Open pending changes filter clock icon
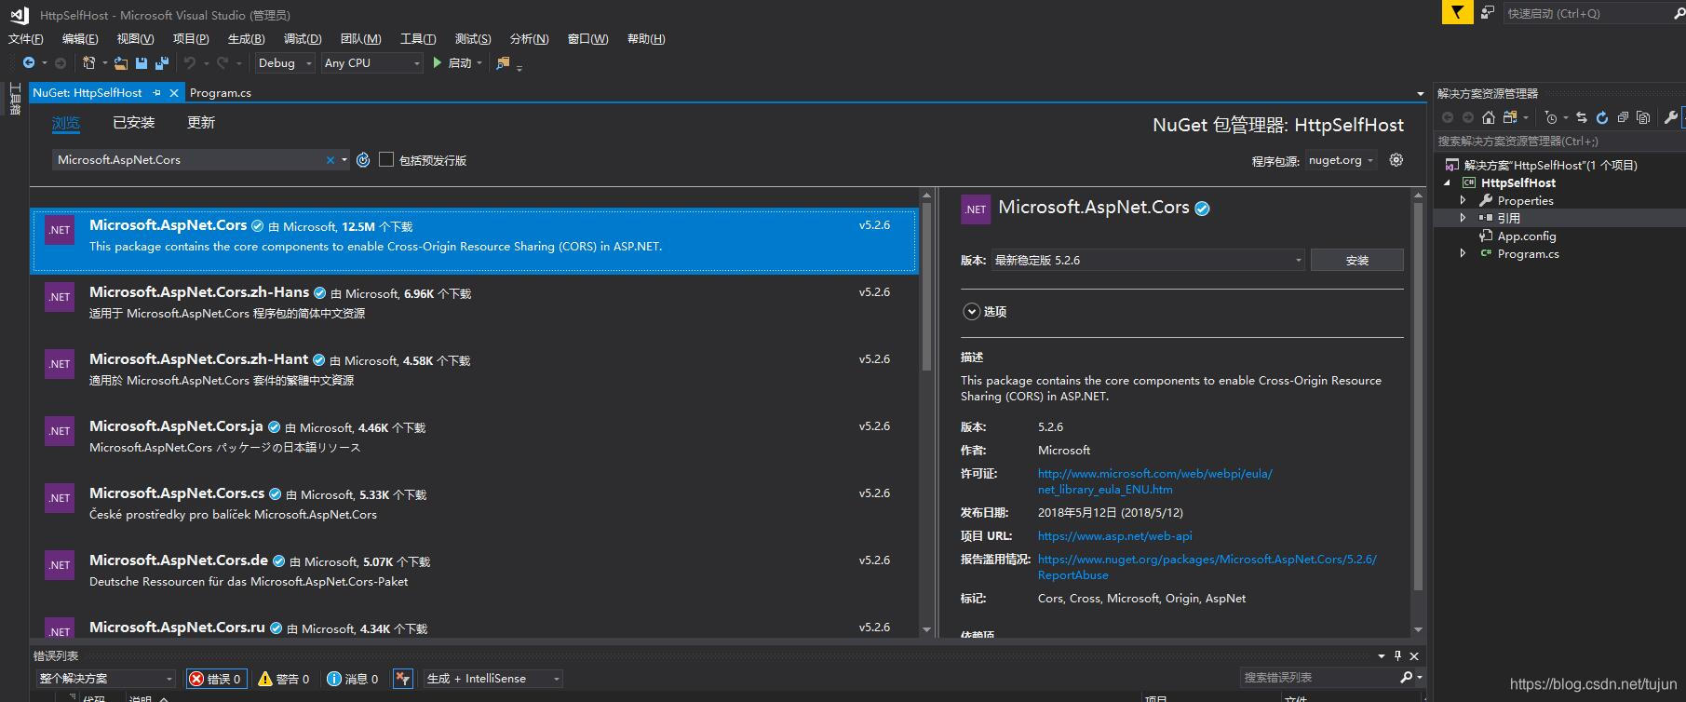Image resolution: width=1686 pixels, height=702 pixels. [1551, 117]
